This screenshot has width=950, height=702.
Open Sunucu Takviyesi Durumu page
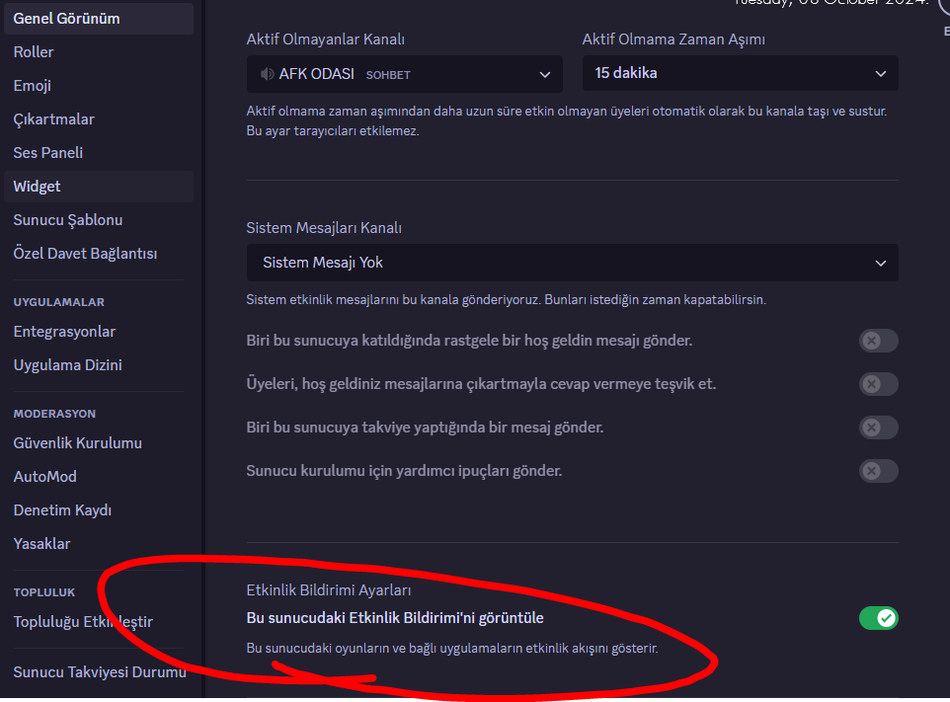coord(99,672)
